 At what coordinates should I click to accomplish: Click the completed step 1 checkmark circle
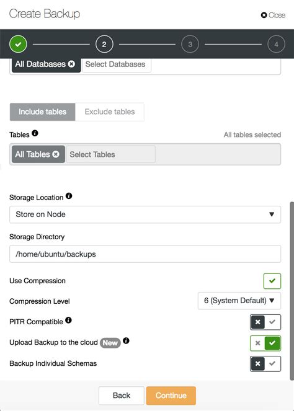click(18, 44)
